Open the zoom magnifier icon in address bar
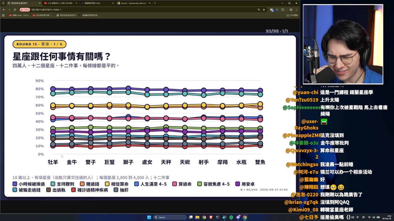 [259, 10]
